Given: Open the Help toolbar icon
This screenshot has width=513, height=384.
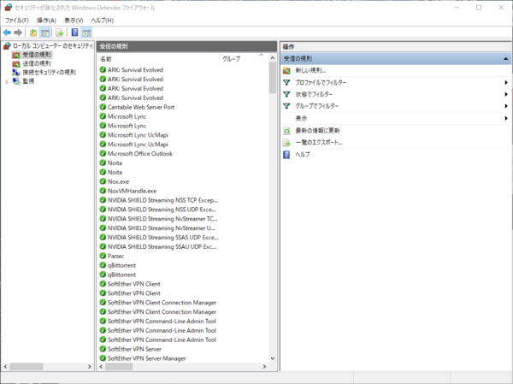Looking at the screenshot, I should point(74,32).
